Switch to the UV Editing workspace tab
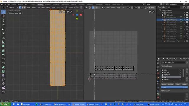 coord(56,5)
